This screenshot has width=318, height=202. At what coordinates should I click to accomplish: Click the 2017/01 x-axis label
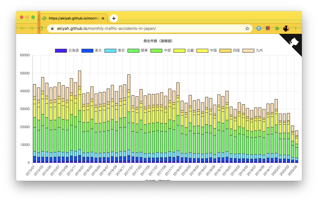(x=129, y=170)
